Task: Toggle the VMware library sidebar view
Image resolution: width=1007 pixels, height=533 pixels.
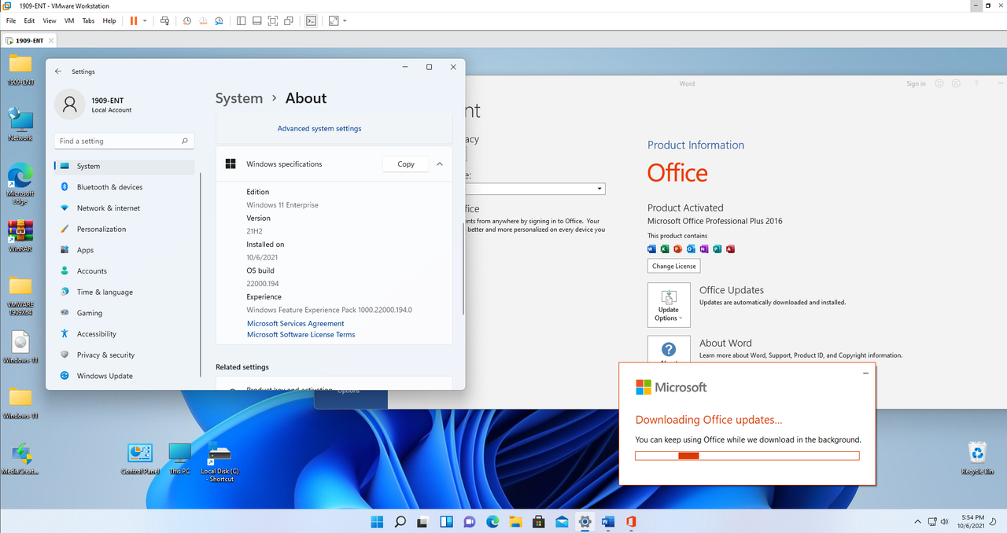Action: pyautogui.click(x=241, y=20)
